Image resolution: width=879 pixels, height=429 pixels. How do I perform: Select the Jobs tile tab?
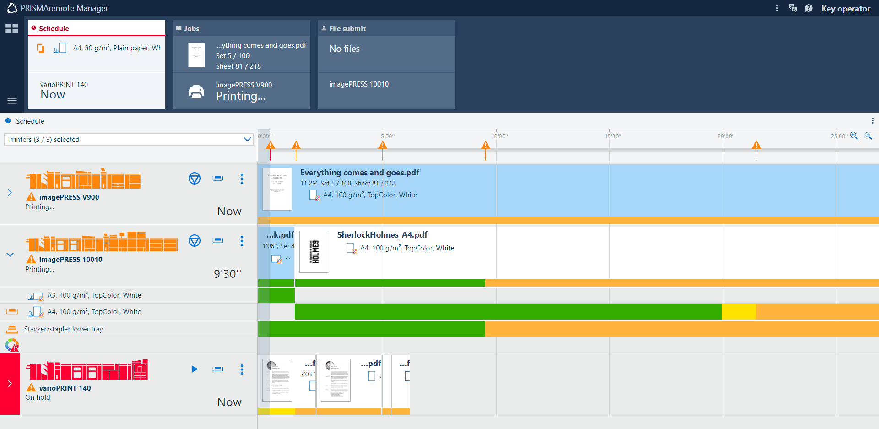point(242,28)
